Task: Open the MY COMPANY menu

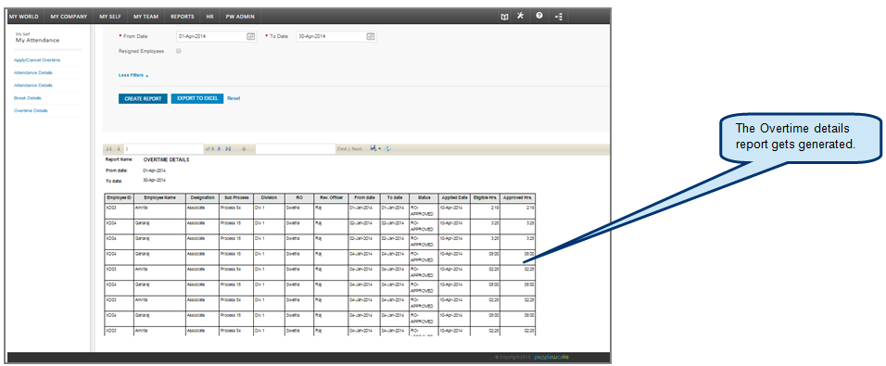Action: point(69,17)
